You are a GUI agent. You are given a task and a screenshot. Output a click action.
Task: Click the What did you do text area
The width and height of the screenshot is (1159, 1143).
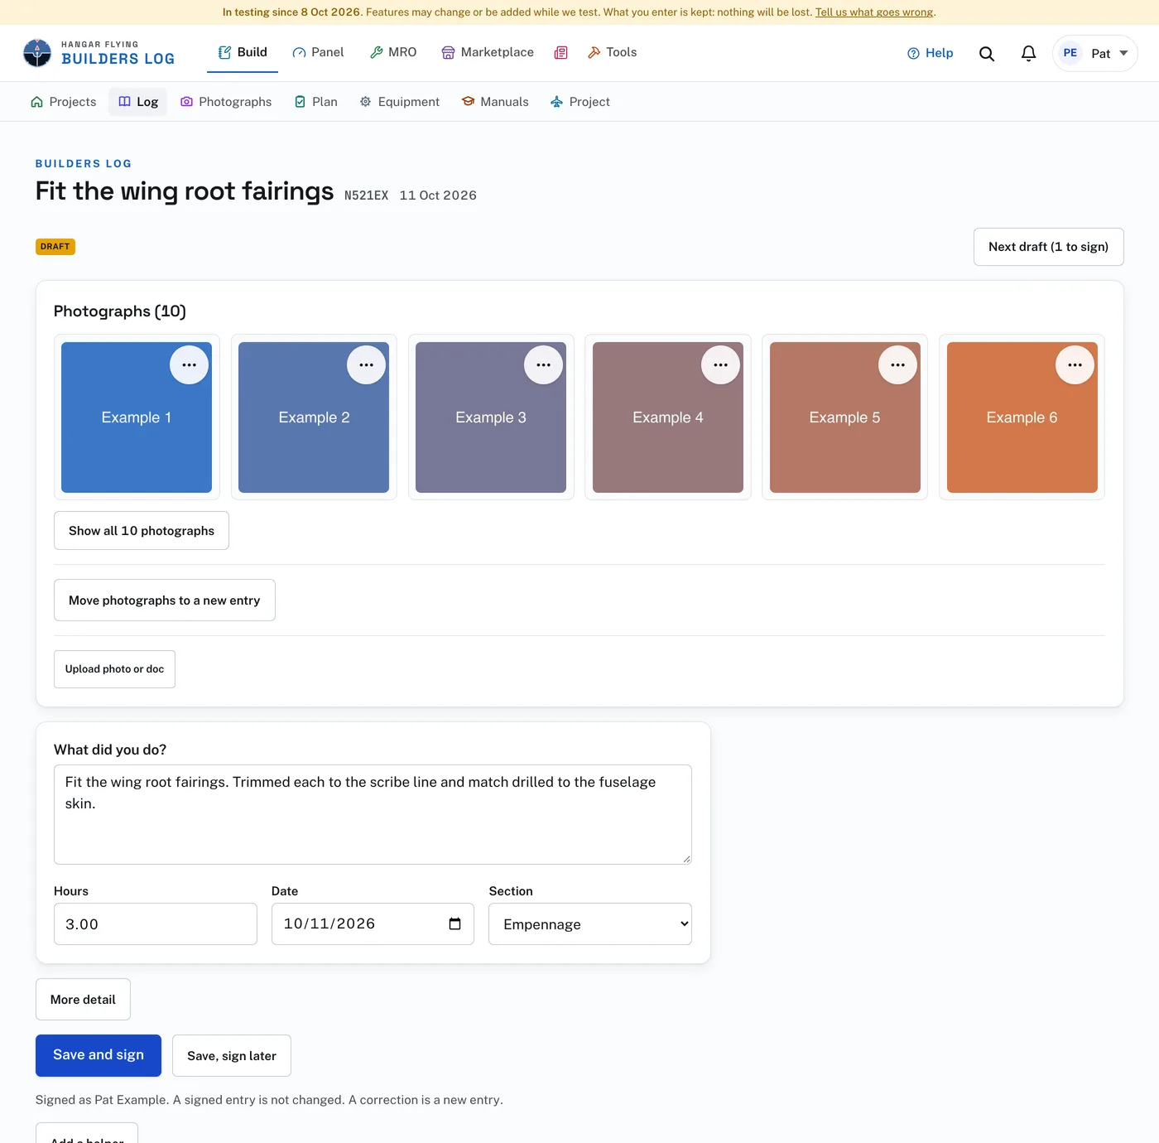(373, 815)
